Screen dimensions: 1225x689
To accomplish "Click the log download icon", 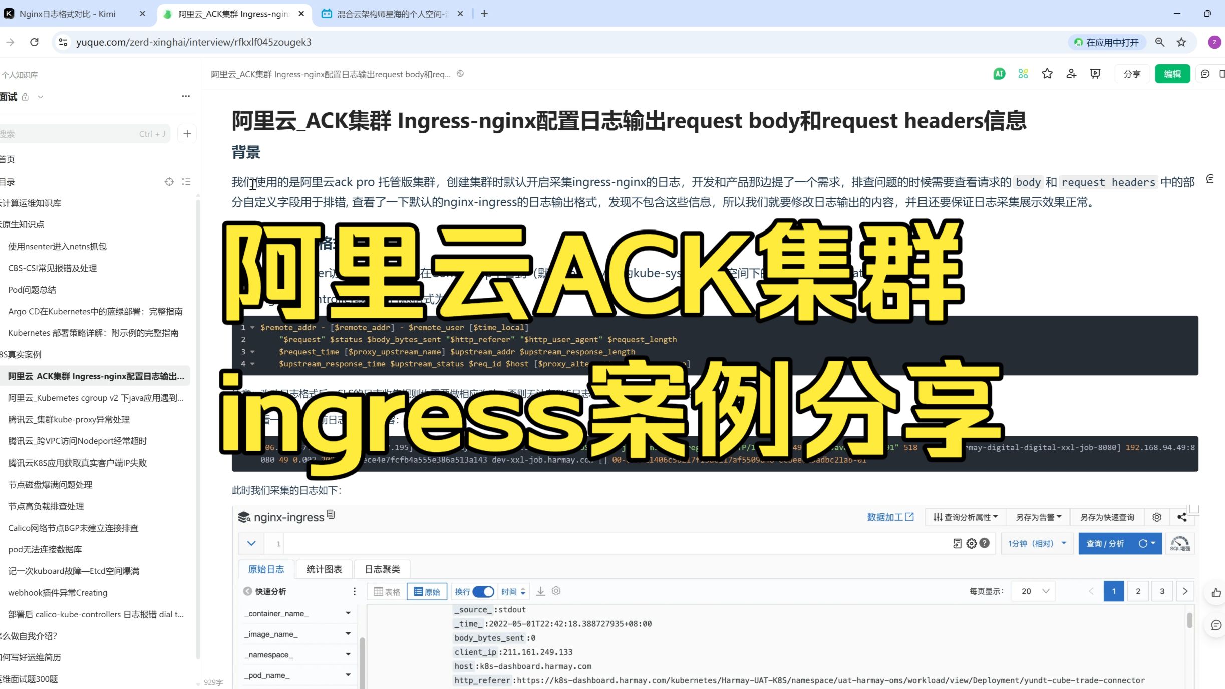I will 540,591.
